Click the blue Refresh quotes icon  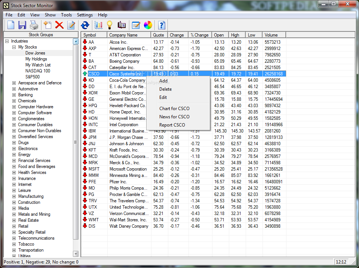(x=85, y=25)
